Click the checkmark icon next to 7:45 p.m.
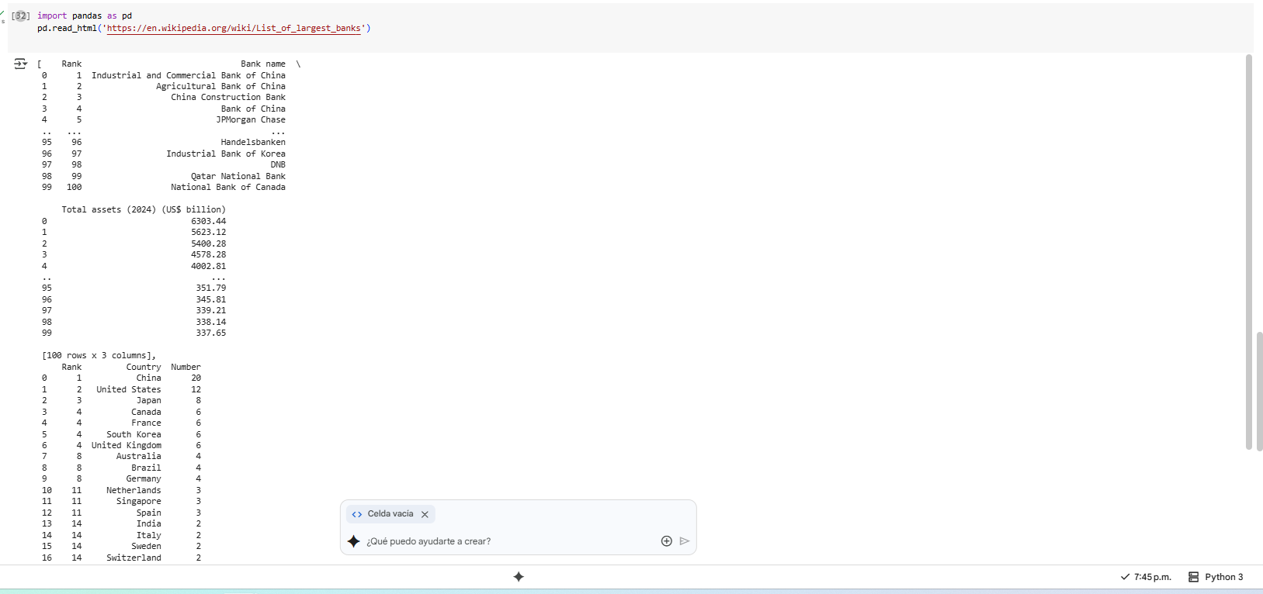 tap(1125, 577)
